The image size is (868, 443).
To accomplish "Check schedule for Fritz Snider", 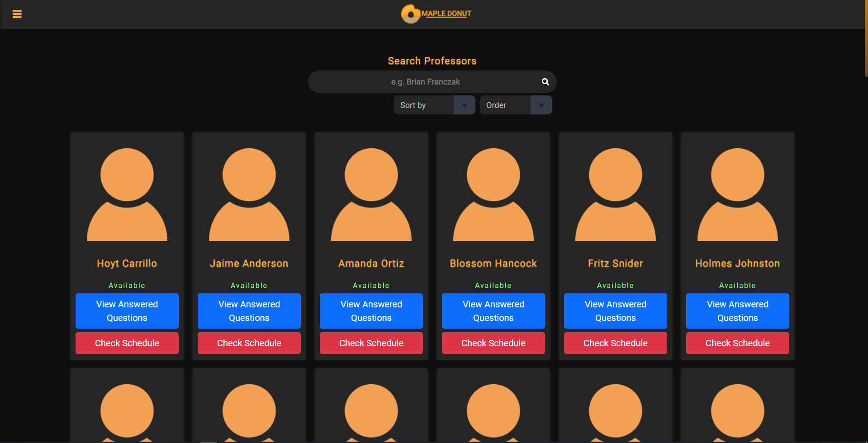I will [616, 343].
